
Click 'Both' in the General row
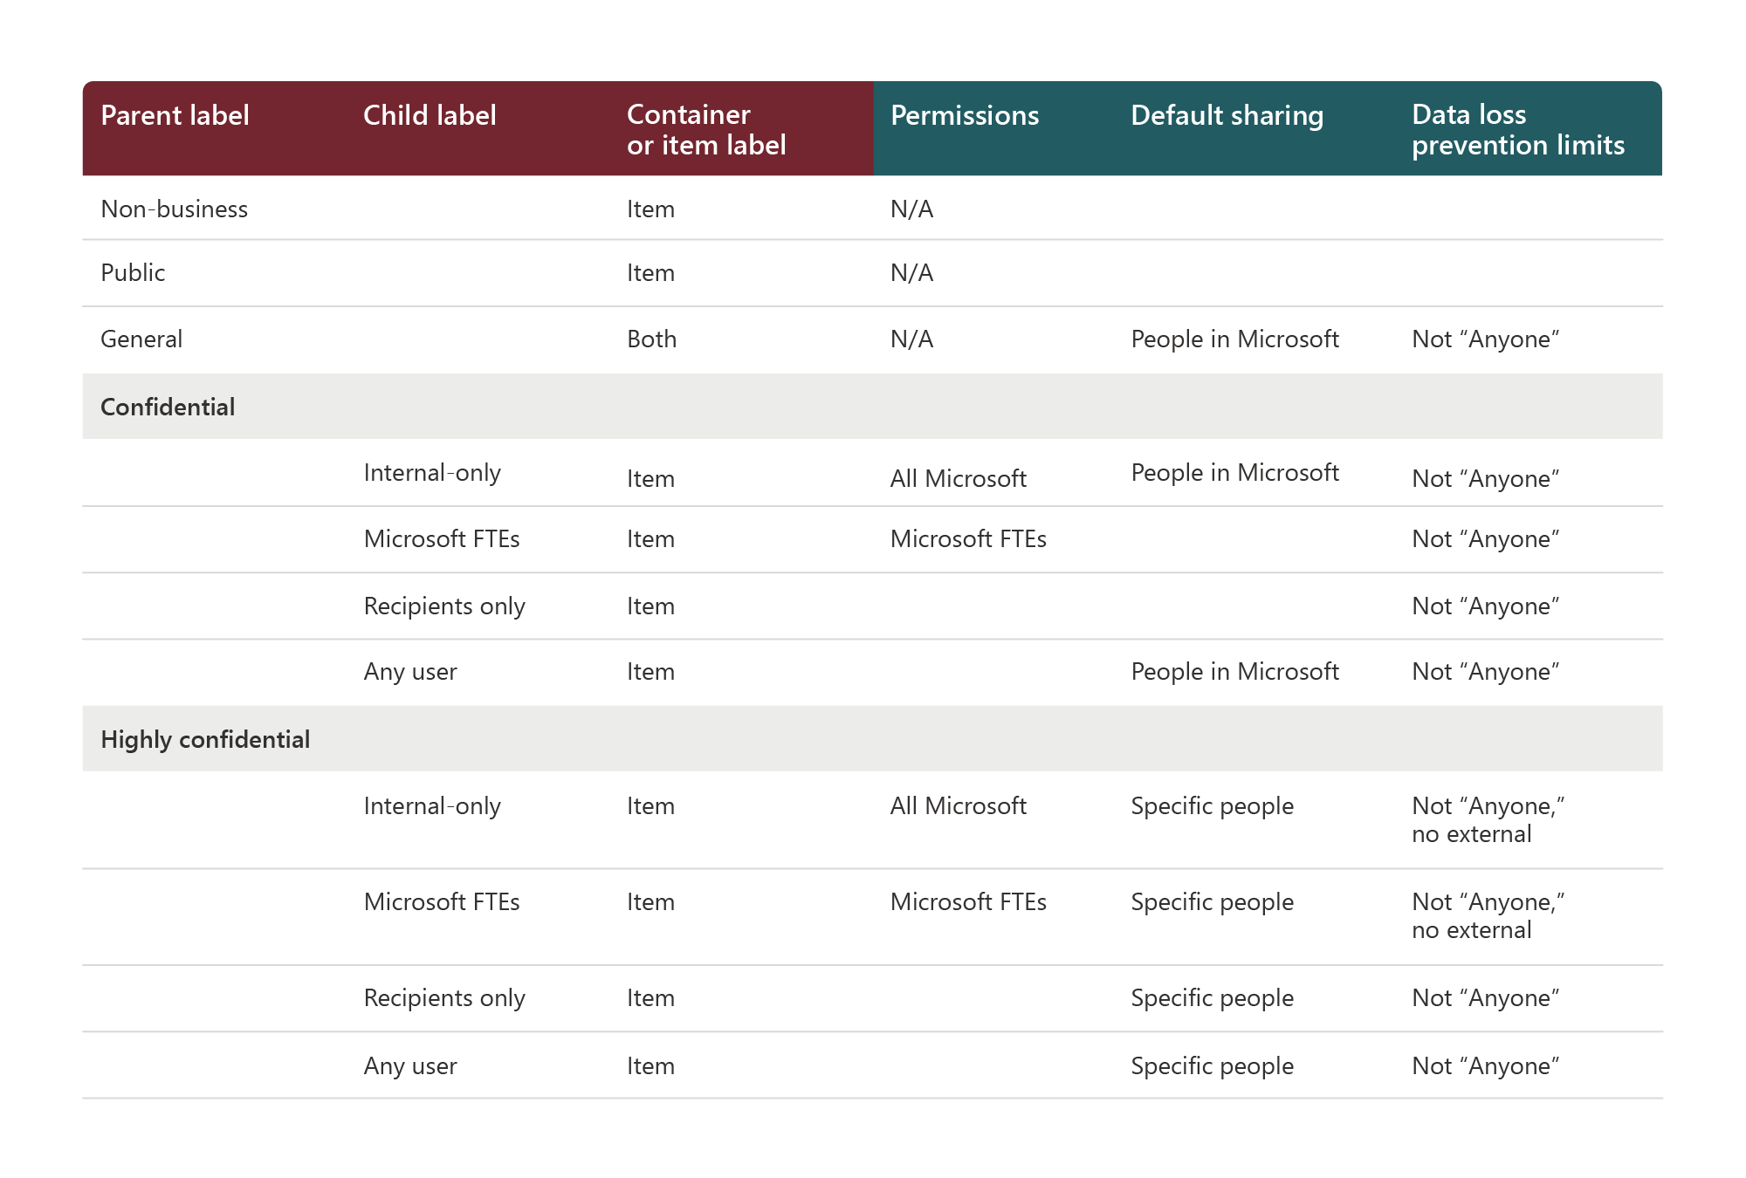pos(651,339)
